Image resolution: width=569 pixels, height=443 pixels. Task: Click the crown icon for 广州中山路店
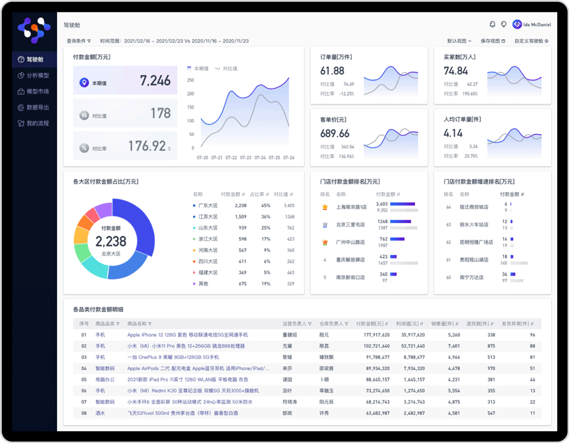pos(325,242)
